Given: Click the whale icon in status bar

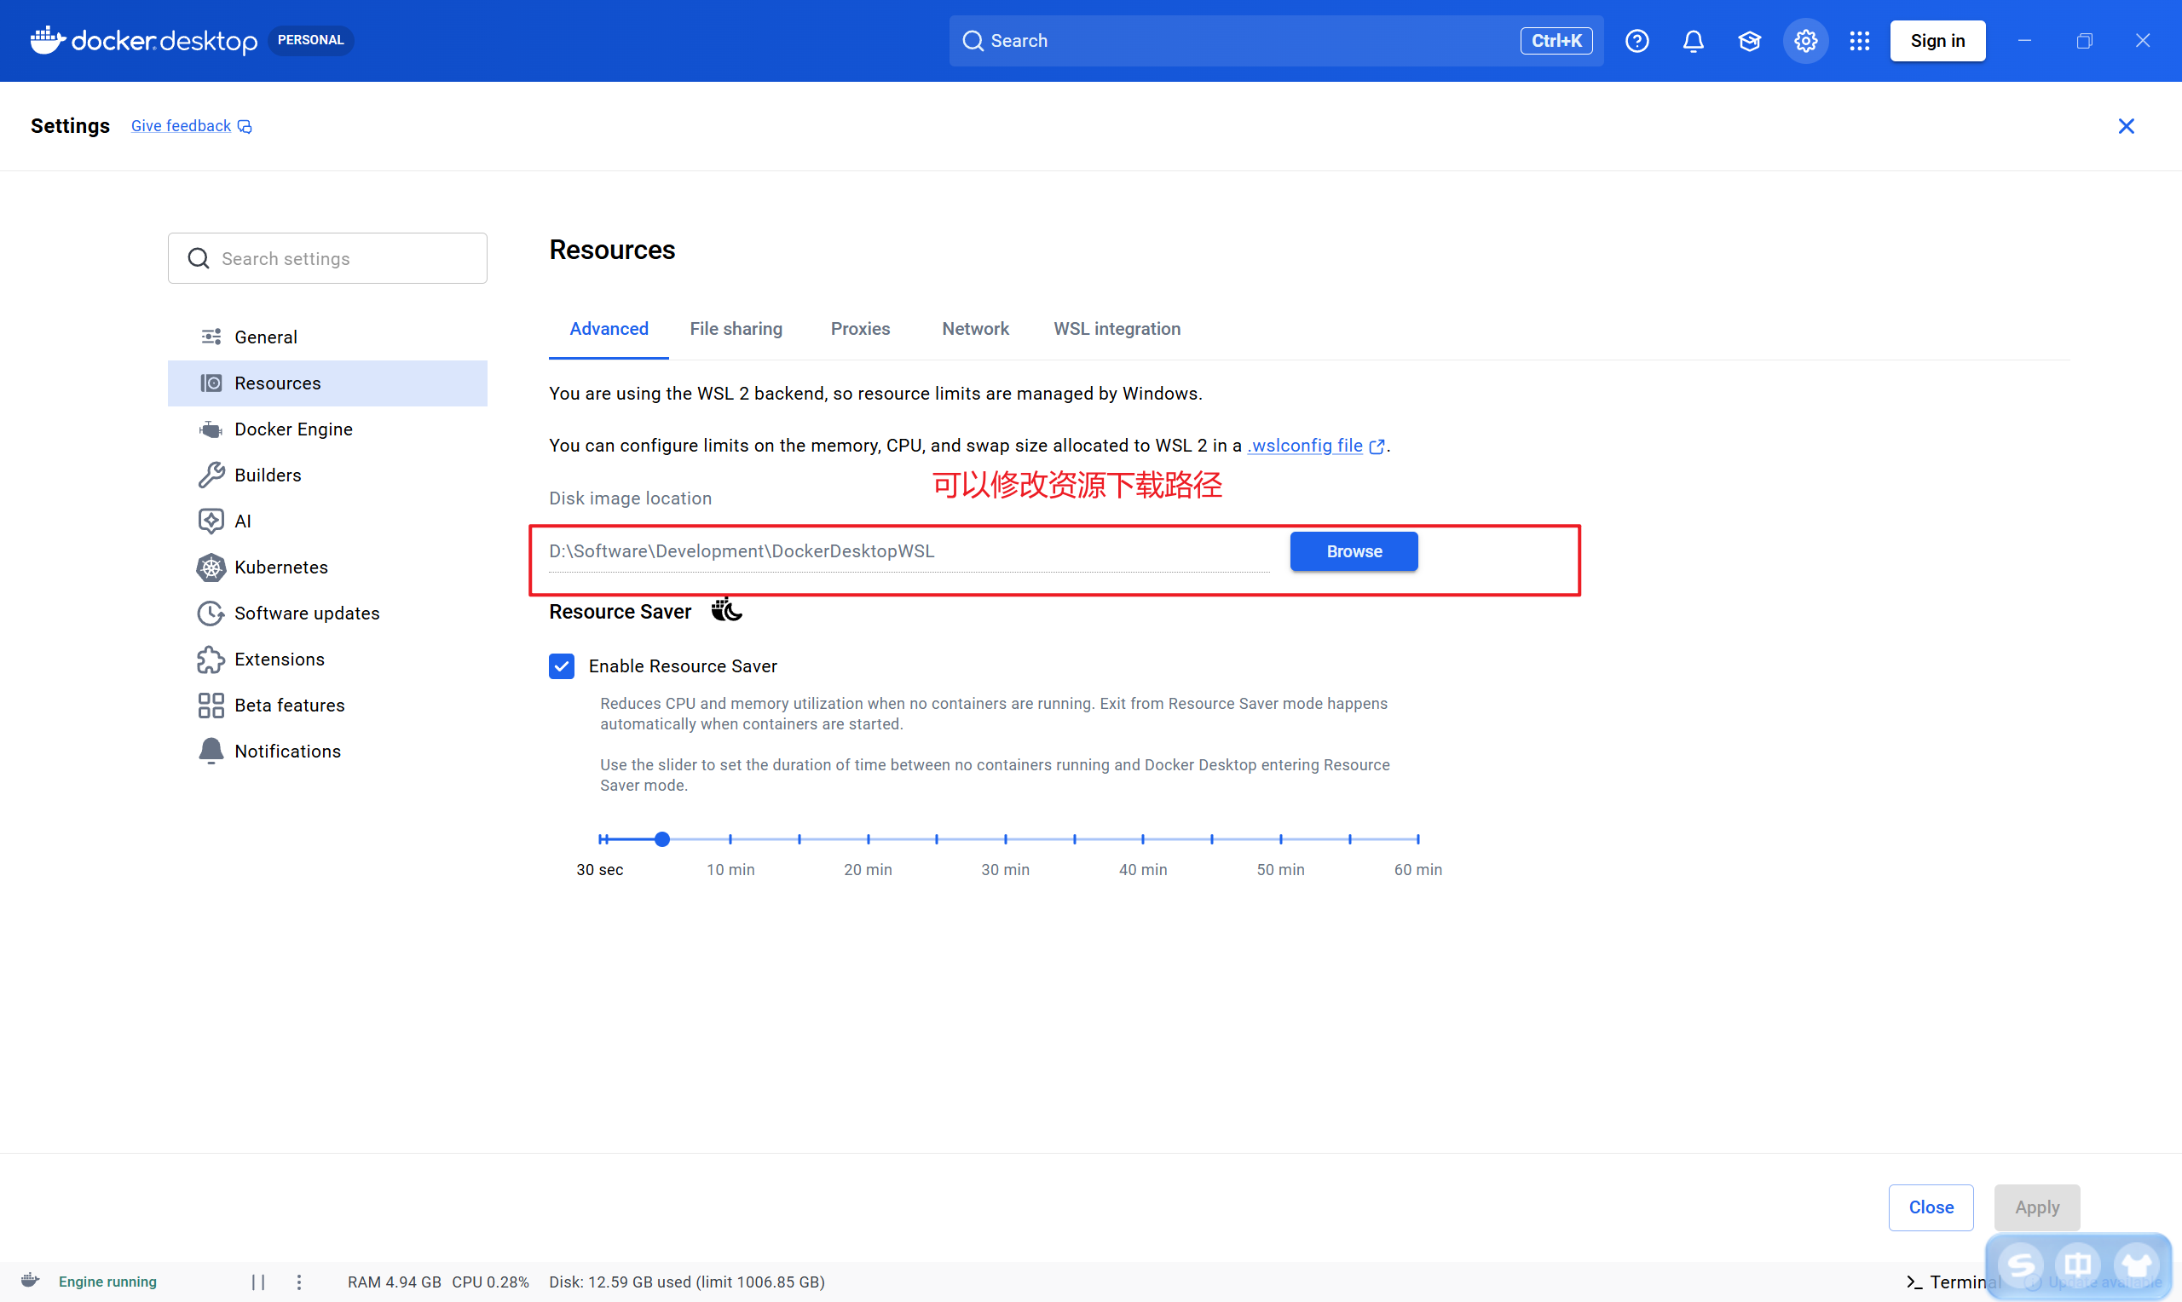Looking at the screenshot, I should coord(30,1281).
